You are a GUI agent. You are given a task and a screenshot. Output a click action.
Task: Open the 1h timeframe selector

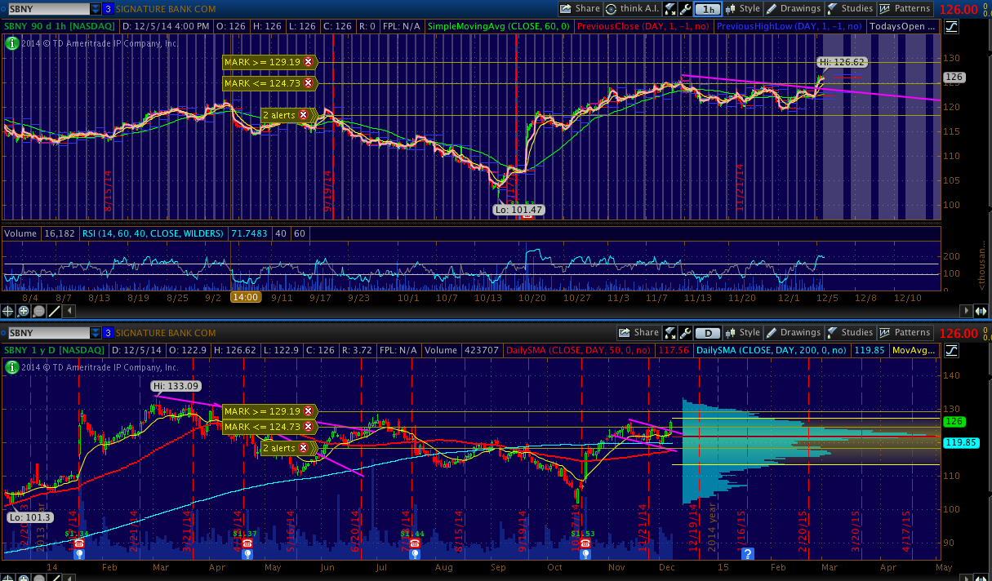coord(709,9)
